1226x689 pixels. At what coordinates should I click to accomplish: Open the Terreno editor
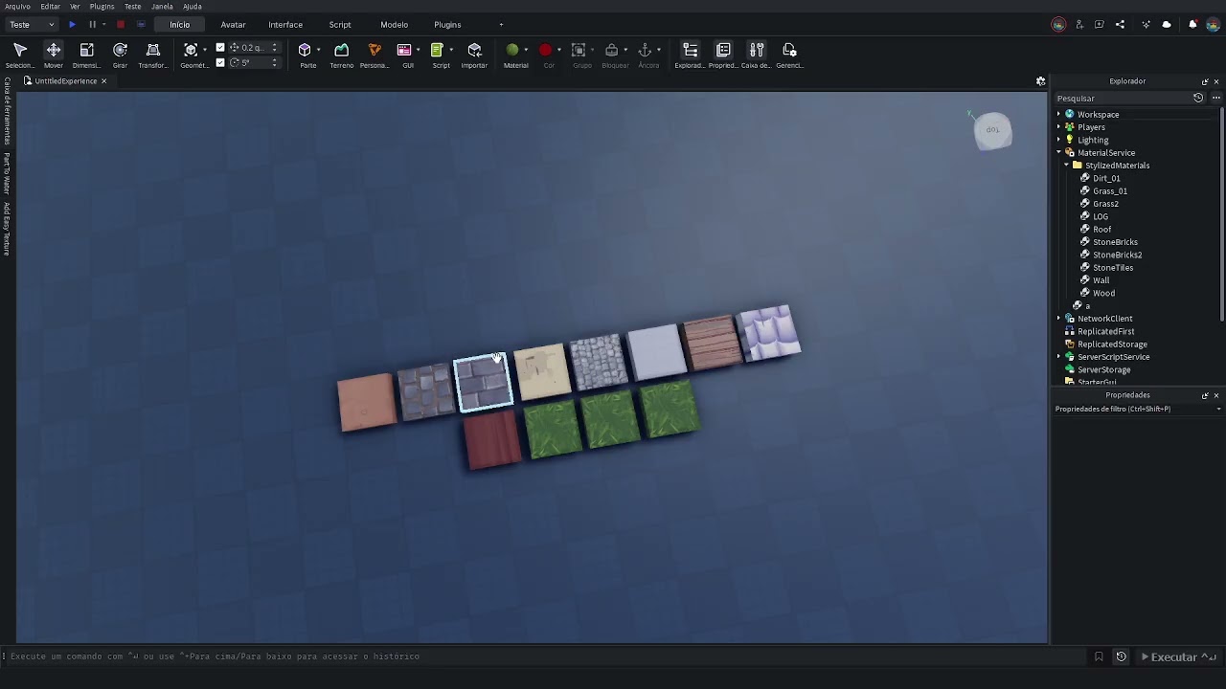click(x=342, y=56)
